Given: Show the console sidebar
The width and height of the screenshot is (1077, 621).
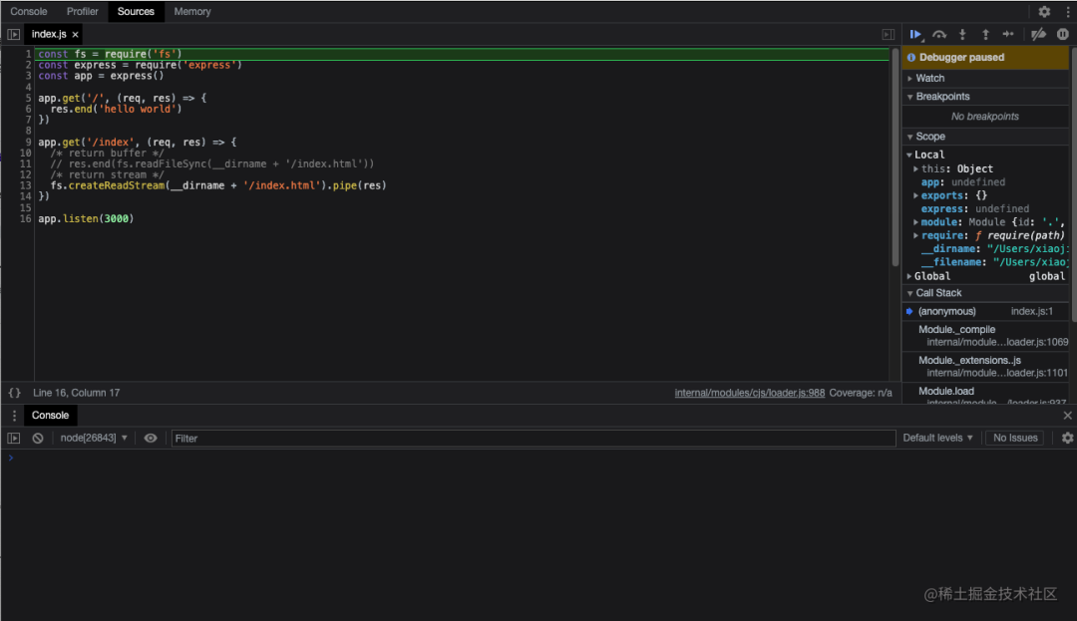Looking at the screenshot, I should click(14, 438).
